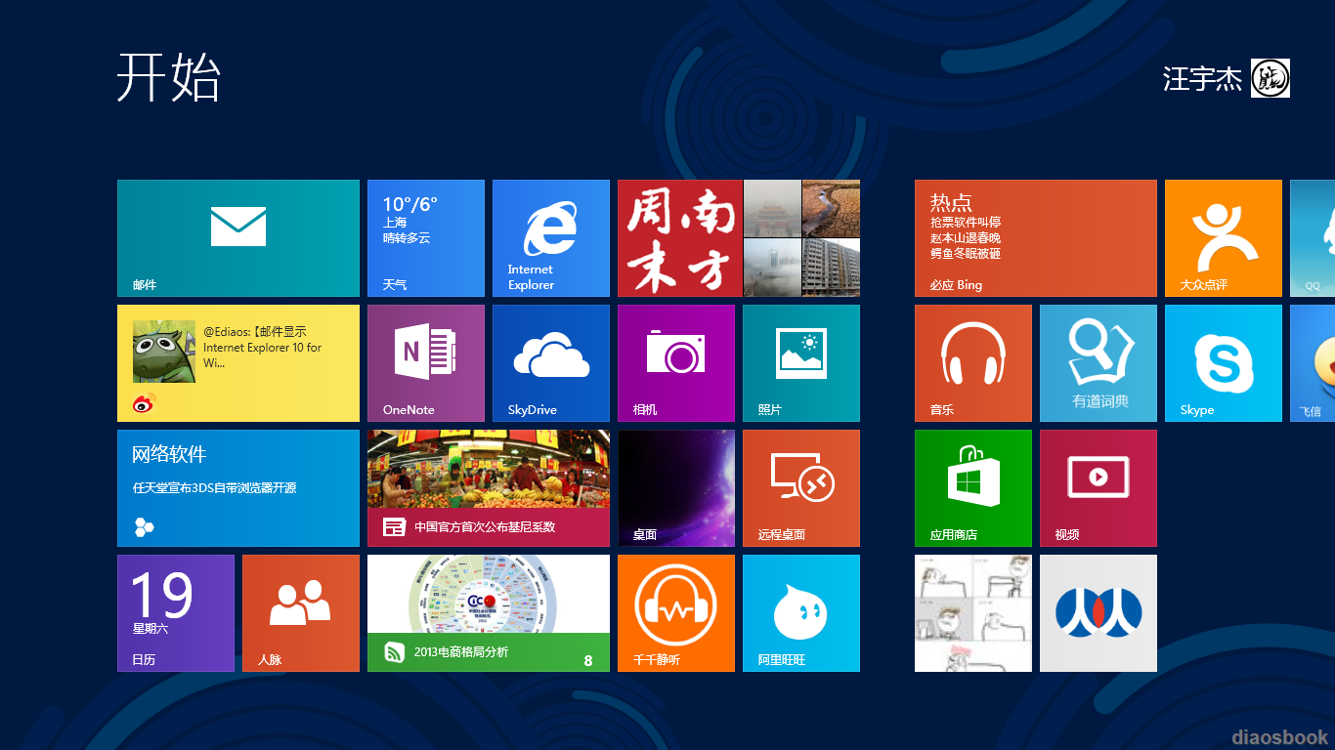Open the comic strip image tile
The width and height of the screenshot is (1335, 750).
tap(973, 613)
